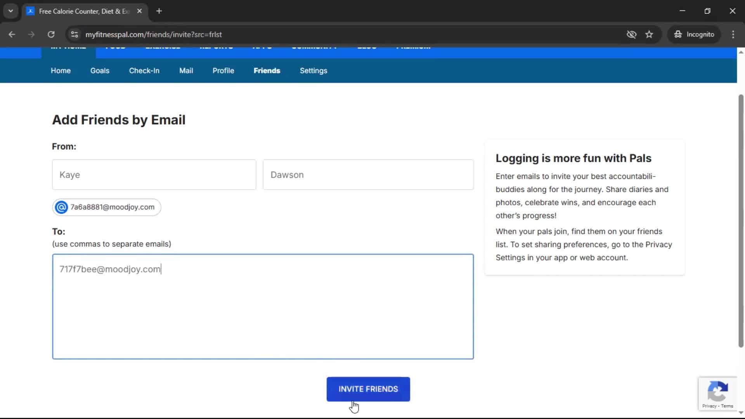Click the browser forward arrow

pyautogui.click(x=31, y=34)
